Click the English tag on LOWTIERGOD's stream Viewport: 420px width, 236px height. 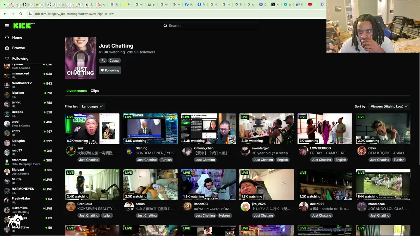[341, 160]
